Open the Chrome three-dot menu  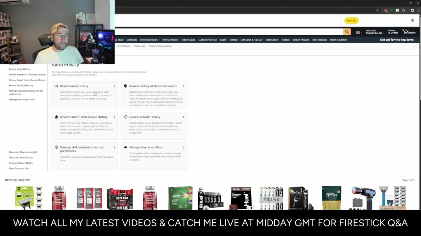pos(418,10)
